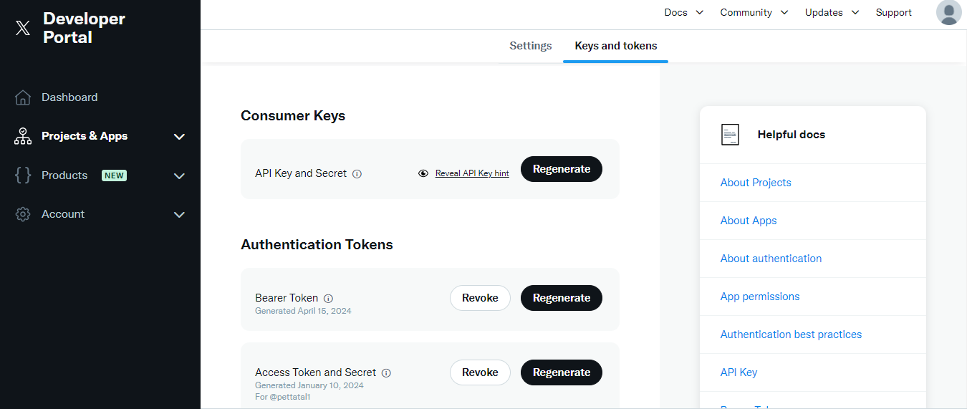967x409 pixels.
Task: Select the Keys and tokens tab
Action: coord(615,46)
